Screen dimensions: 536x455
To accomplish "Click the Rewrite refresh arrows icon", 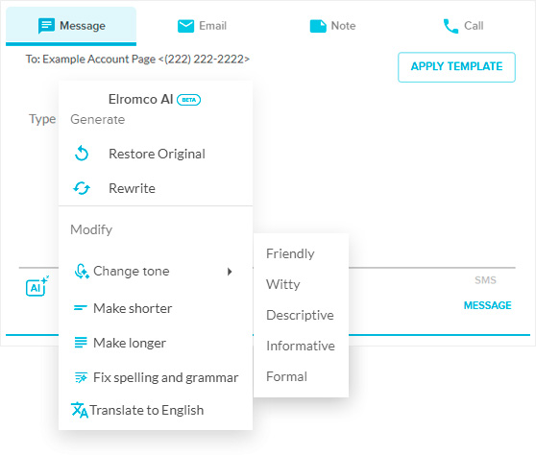I will pyautogui.click(x=82, y=188).
